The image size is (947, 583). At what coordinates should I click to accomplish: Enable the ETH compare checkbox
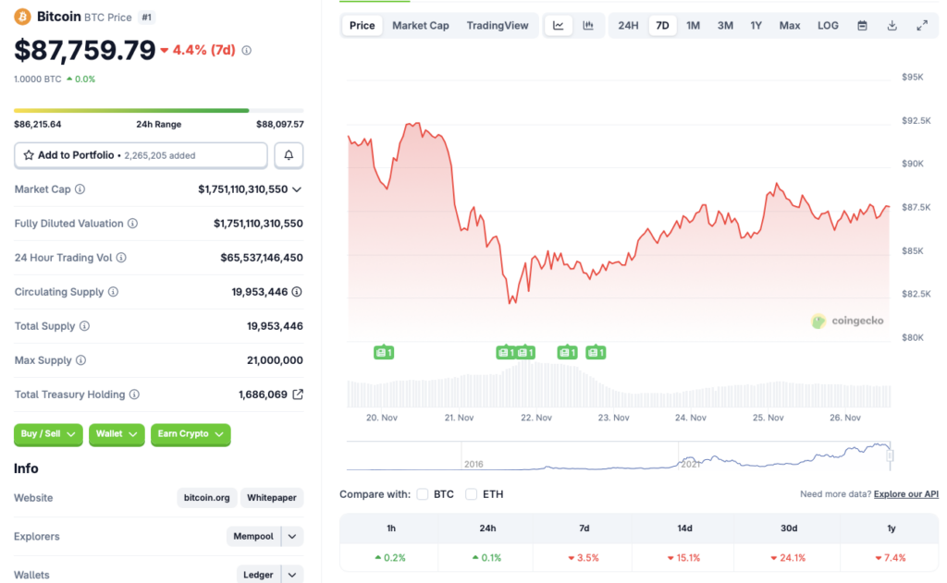(x=472, y=493)
